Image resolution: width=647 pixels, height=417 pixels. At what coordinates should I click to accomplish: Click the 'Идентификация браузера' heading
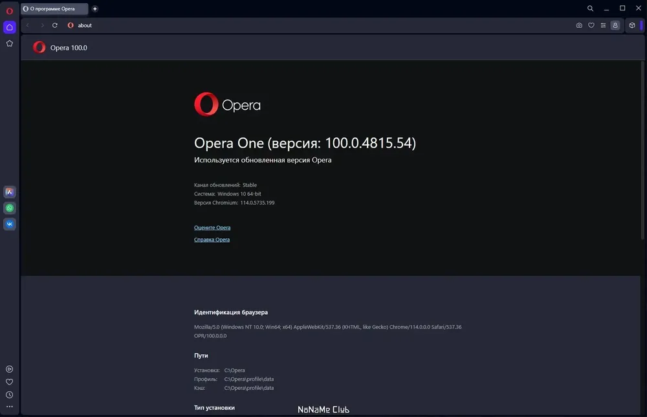pos(231,312)
